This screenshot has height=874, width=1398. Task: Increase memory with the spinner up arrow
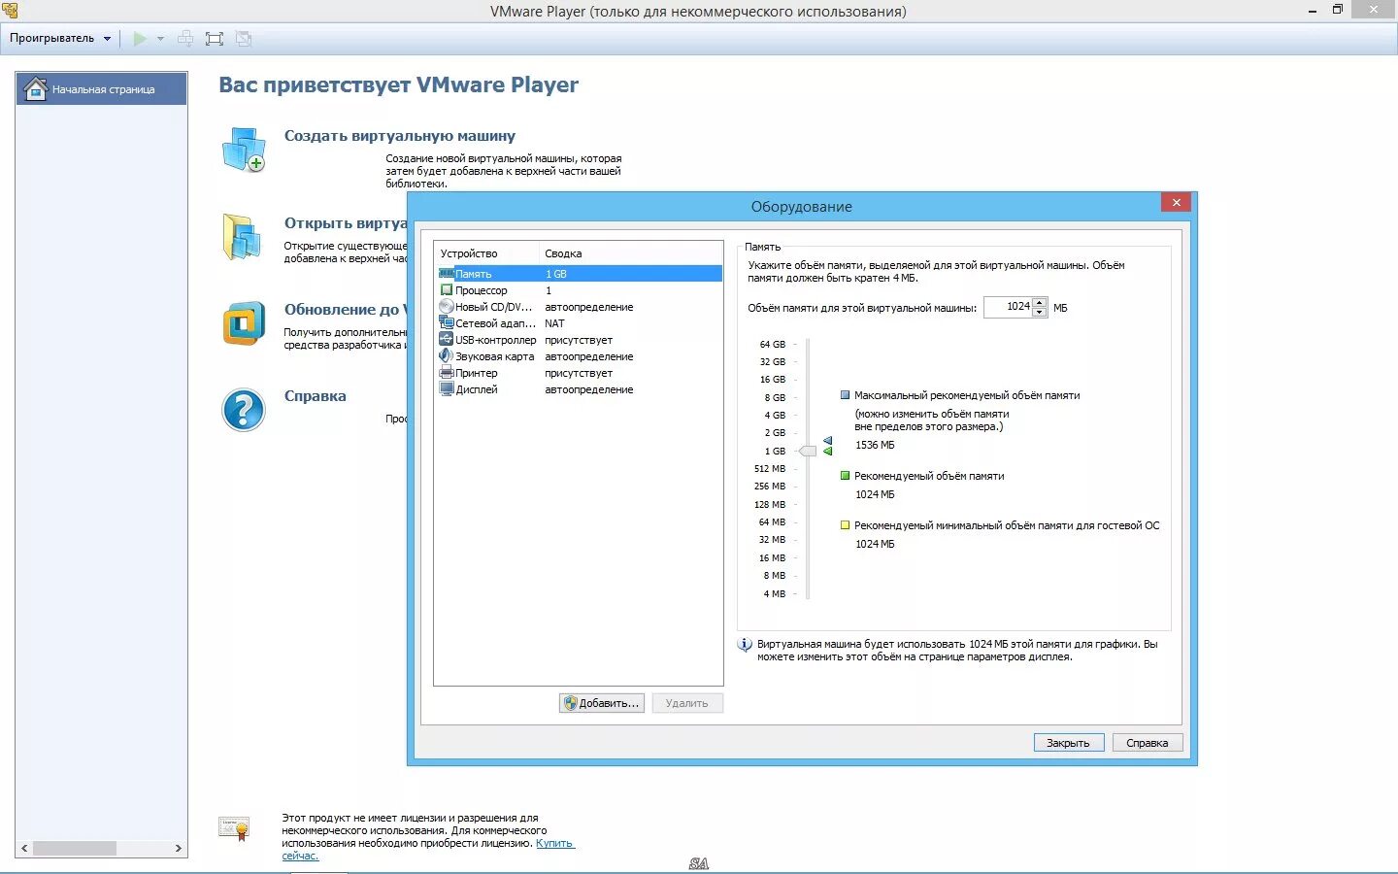[1040, 302]
